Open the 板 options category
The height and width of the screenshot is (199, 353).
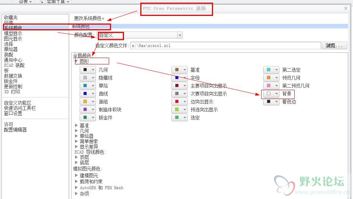[x=6, y=71]
